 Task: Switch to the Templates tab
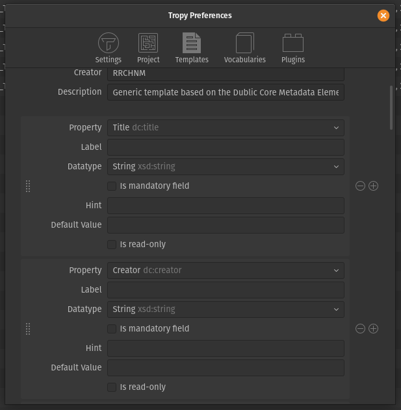192,49
